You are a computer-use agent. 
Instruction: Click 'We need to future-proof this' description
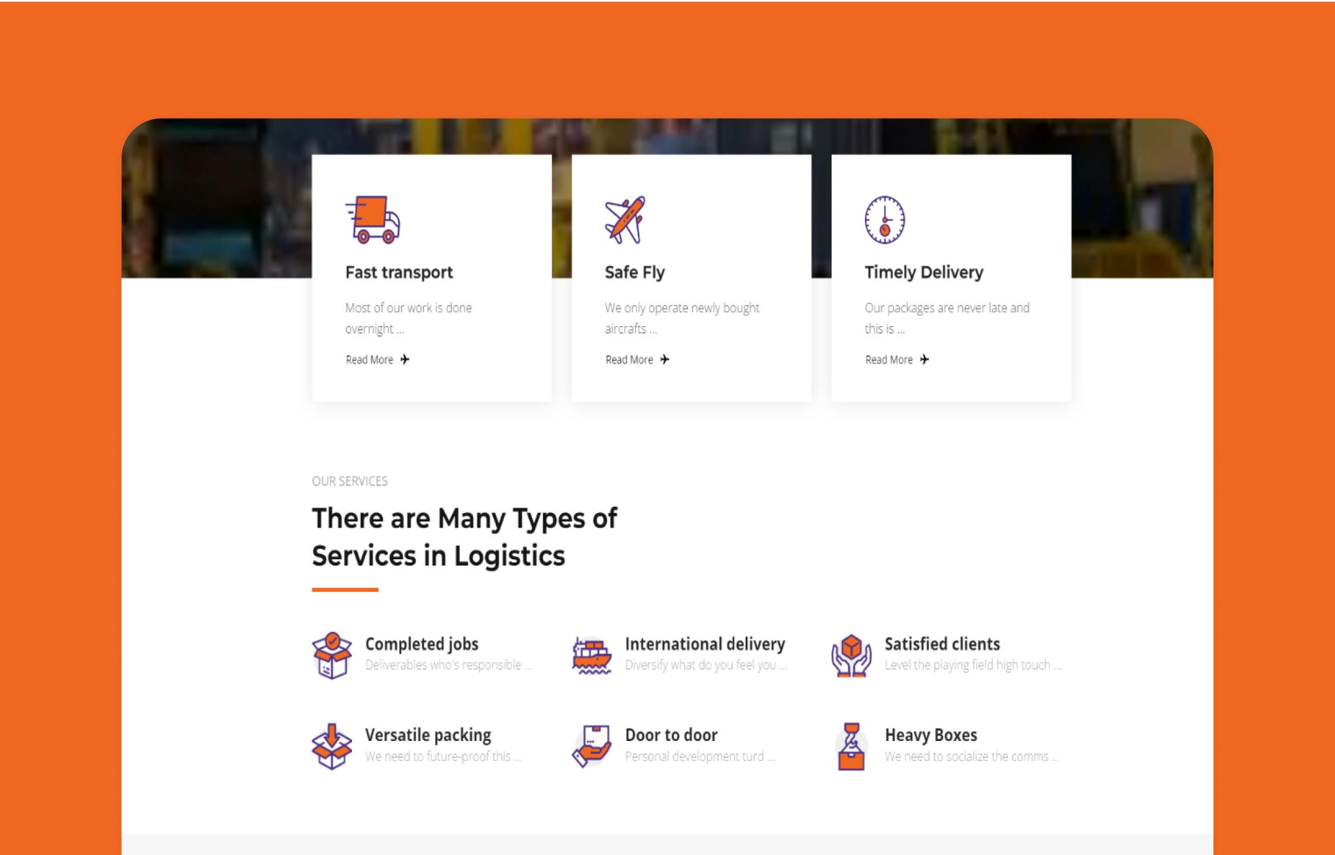point(443,756)
